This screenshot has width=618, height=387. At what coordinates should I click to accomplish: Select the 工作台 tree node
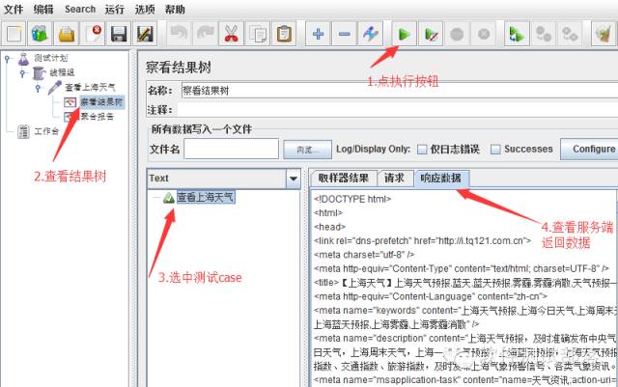pos(46,131)
